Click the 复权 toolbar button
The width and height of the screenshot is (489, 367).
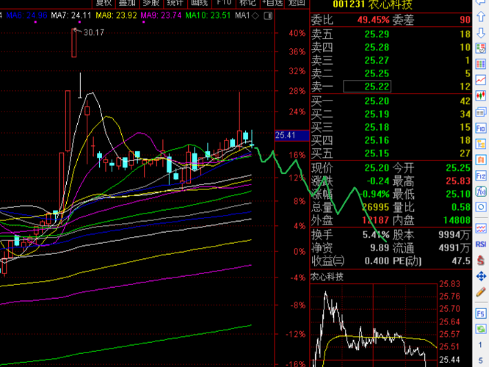[x=104, y=3]
